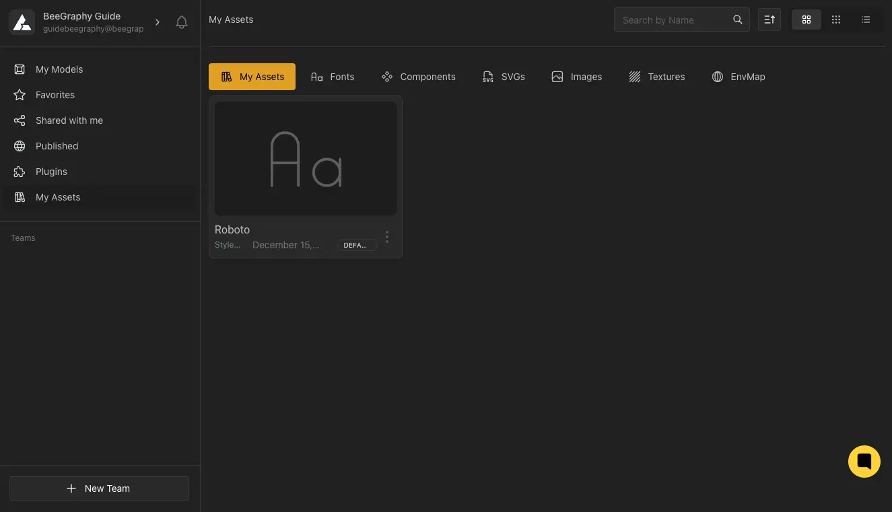892x512 pixels.
Task: Open the sort options control
Action: click(769, 20)
